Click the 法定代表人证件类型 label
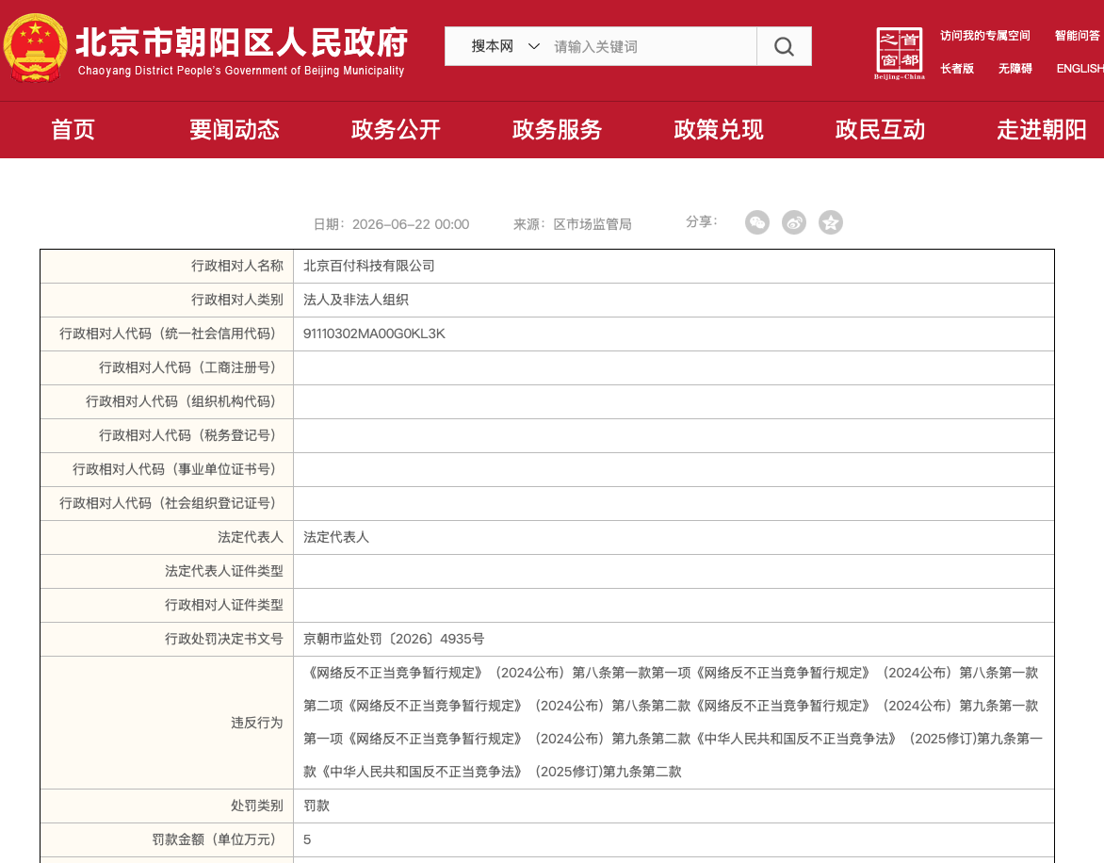This screenshot has width=1104, height=863. click(x=224, y=572)
